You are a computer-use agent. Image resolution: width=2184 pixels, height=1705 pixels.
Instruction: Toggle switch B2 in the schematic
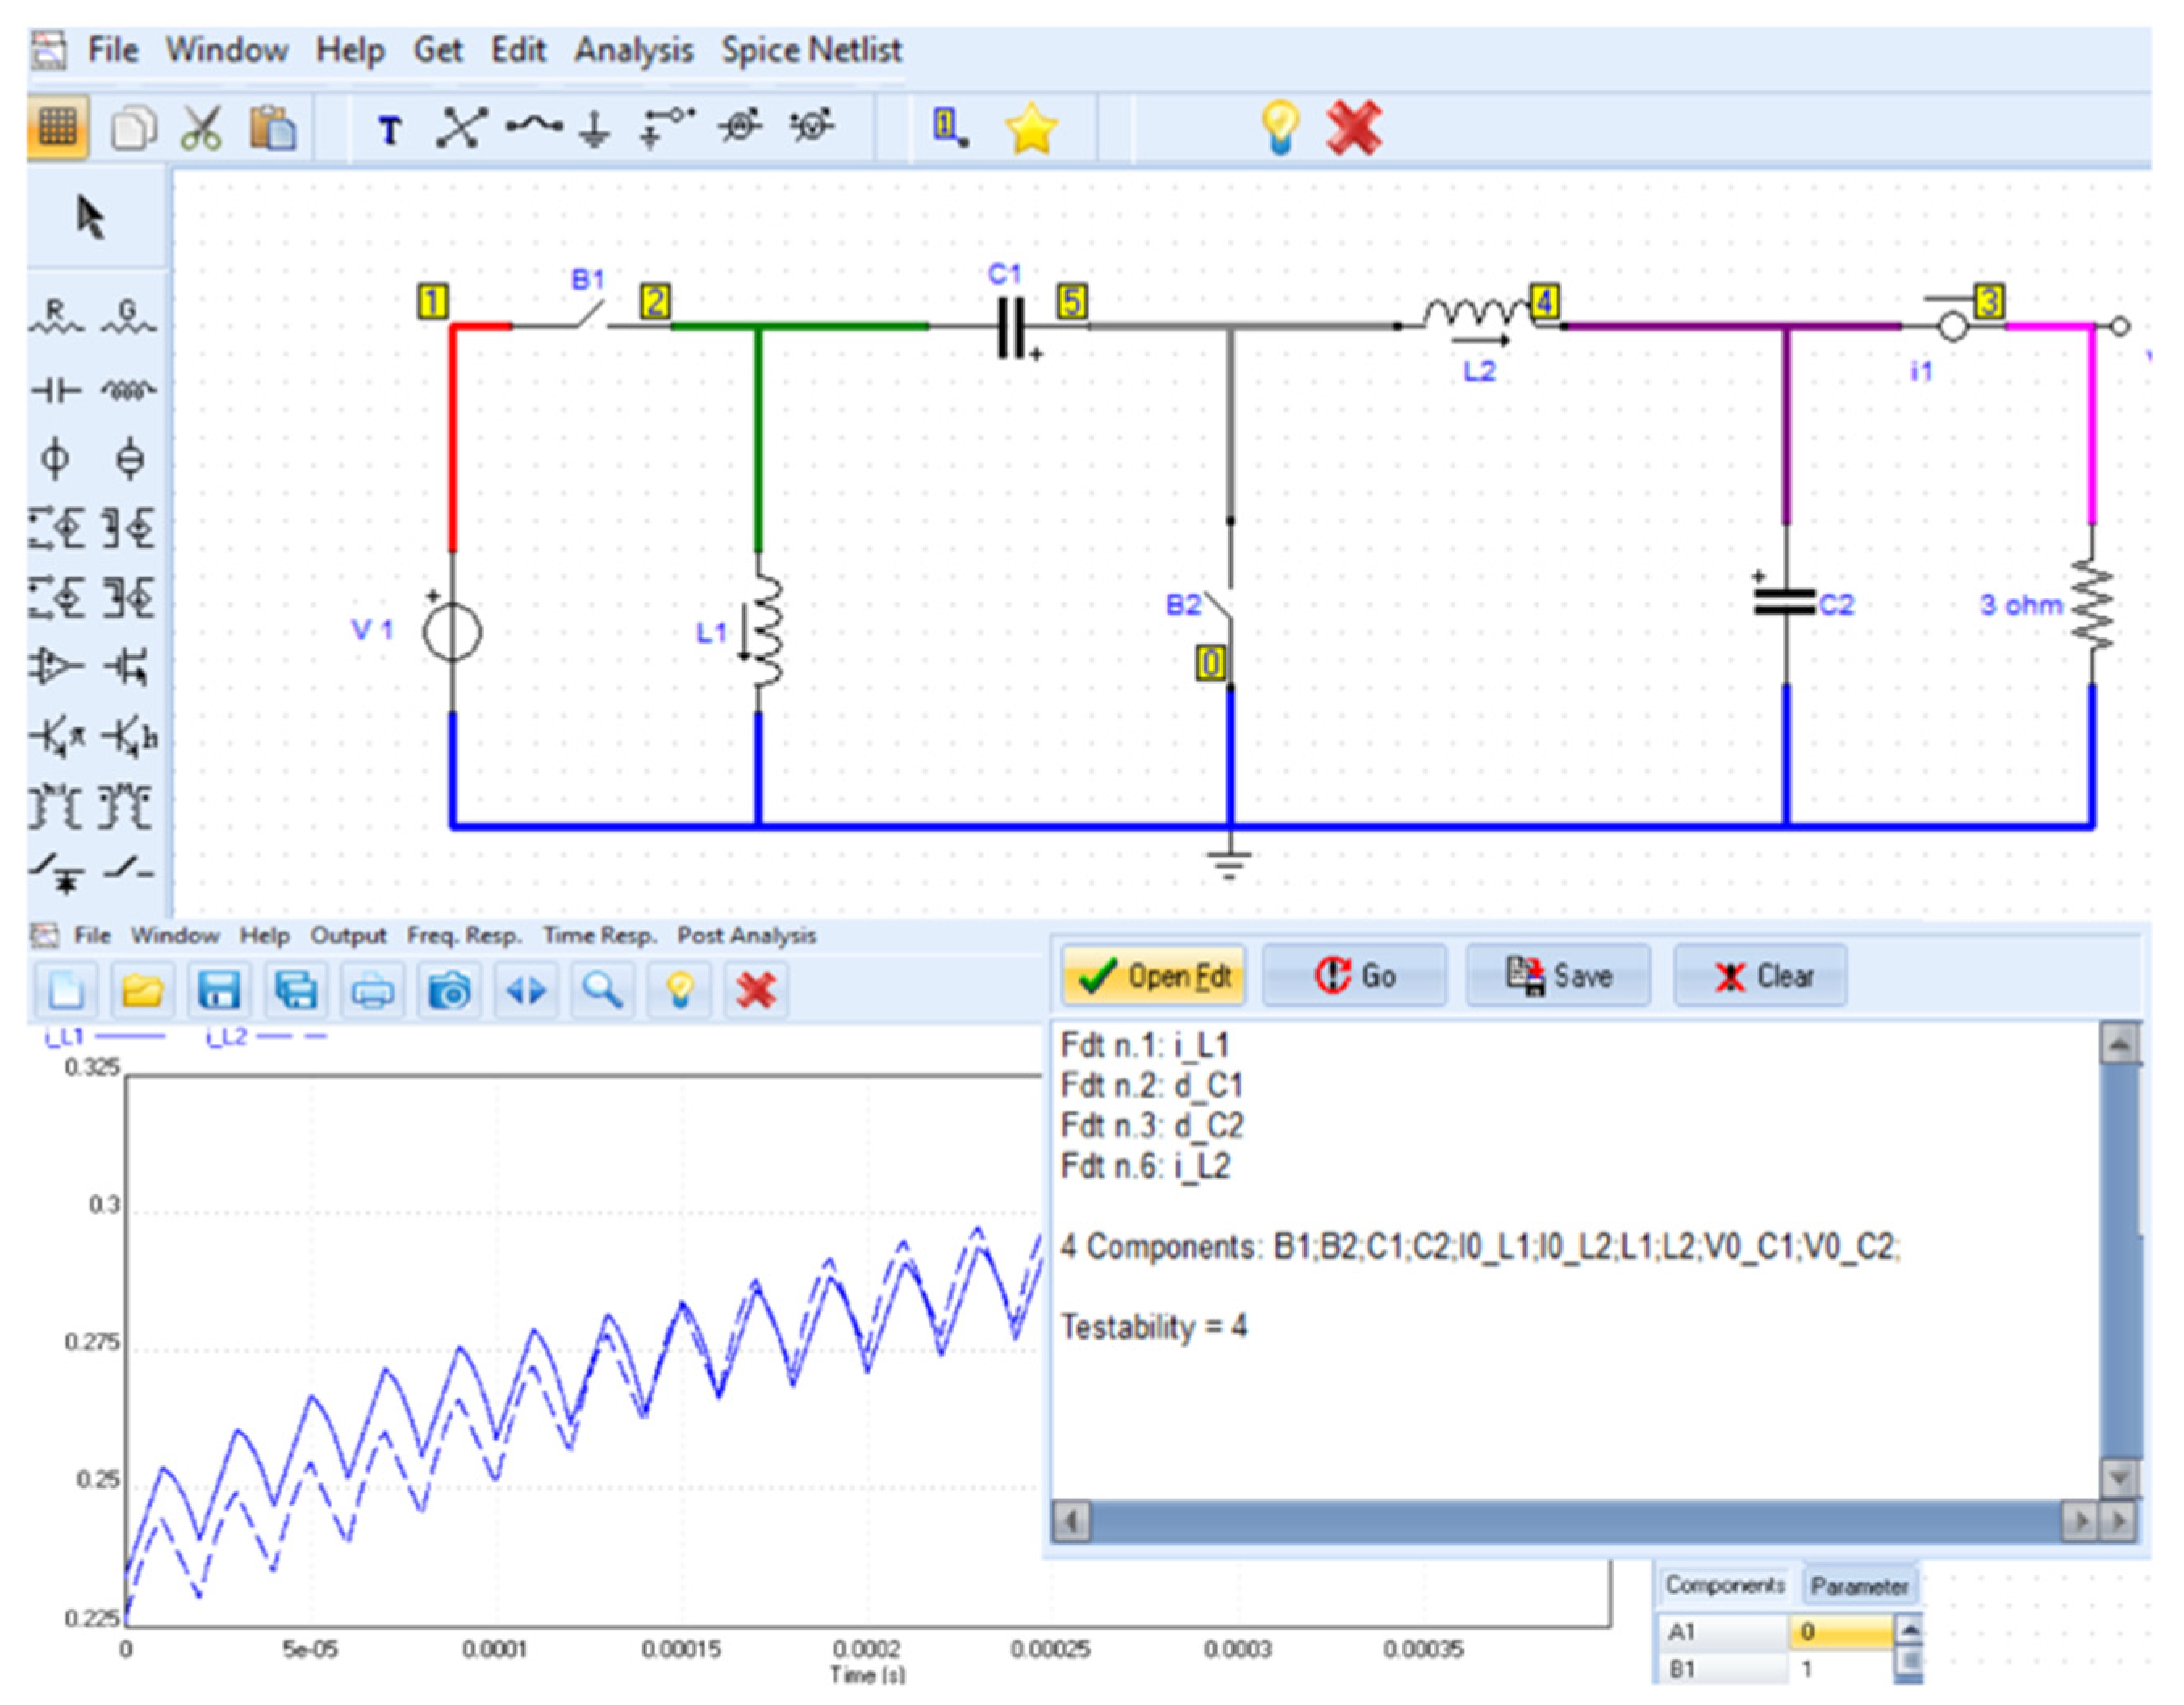click(1220, 603)
